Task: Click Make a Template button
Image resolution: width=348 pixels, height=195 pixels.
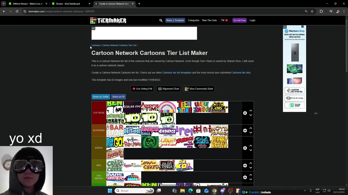Action: click(175, 20)
